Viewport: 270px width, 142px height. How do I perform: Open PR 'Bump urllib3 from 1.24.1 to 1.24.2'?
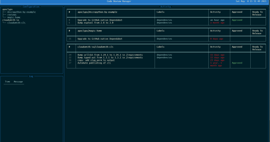[x=110, y=55]
